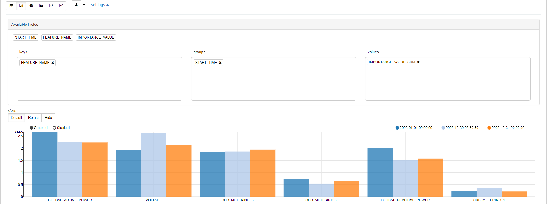Click the SUB_METERING_2 axis label
547x204 pixels.
click(321, 200)
